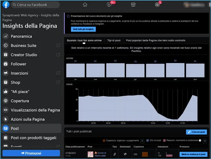The image size is (211, 159).
Task: Click blue Clic sul post legend swatch
Action: (147, 140)
